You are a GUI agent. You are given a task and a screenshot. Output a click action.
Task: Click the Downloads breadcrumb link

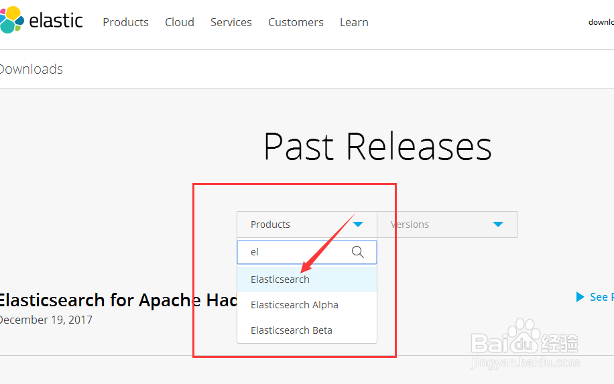(x=31, y=69)
